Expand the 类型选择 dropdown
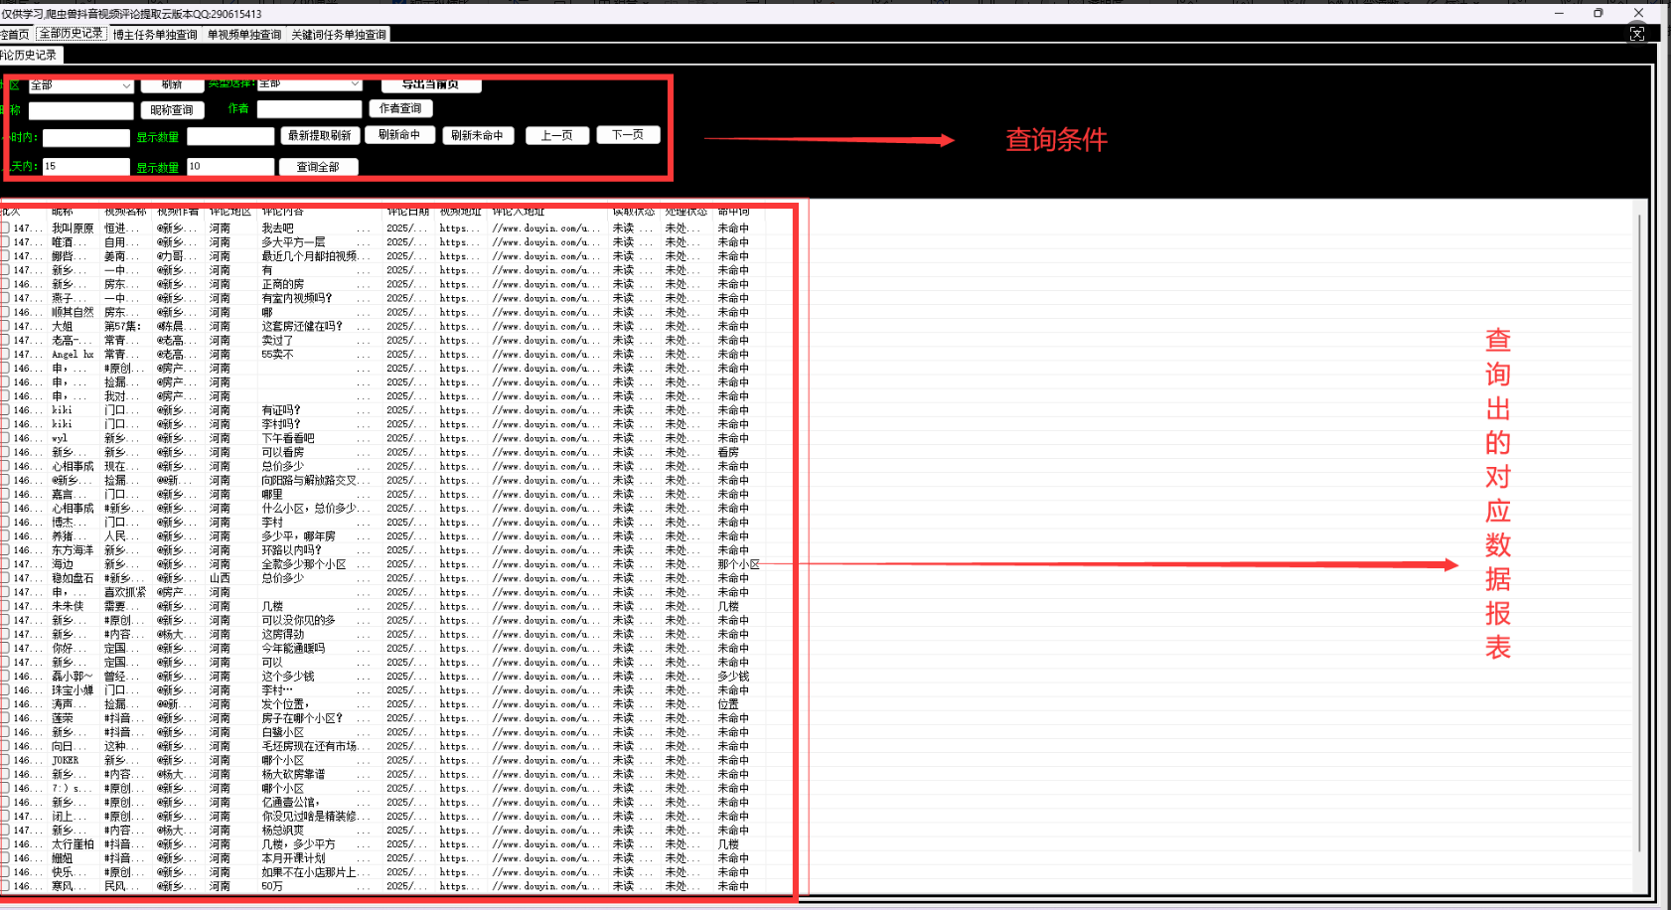 pos(310,84)
